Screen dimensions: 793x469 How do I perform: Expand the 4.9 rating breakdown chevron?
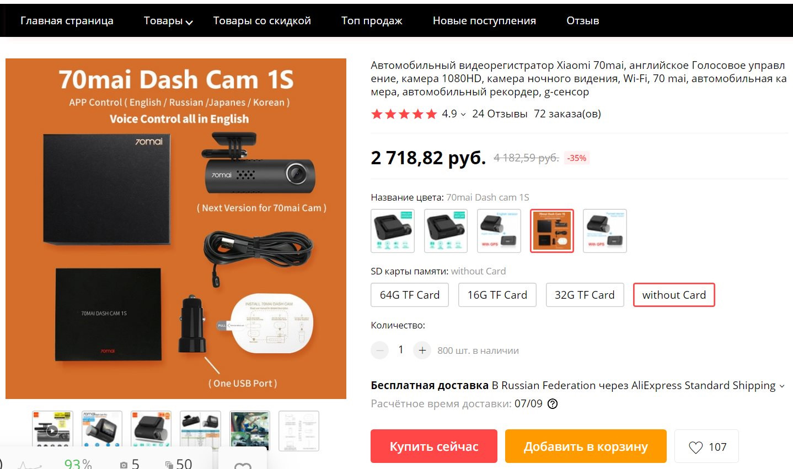pyautogui.click(x=463, y=115)
